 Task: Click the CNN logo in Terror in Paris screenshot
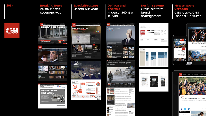tap(42, 25)
